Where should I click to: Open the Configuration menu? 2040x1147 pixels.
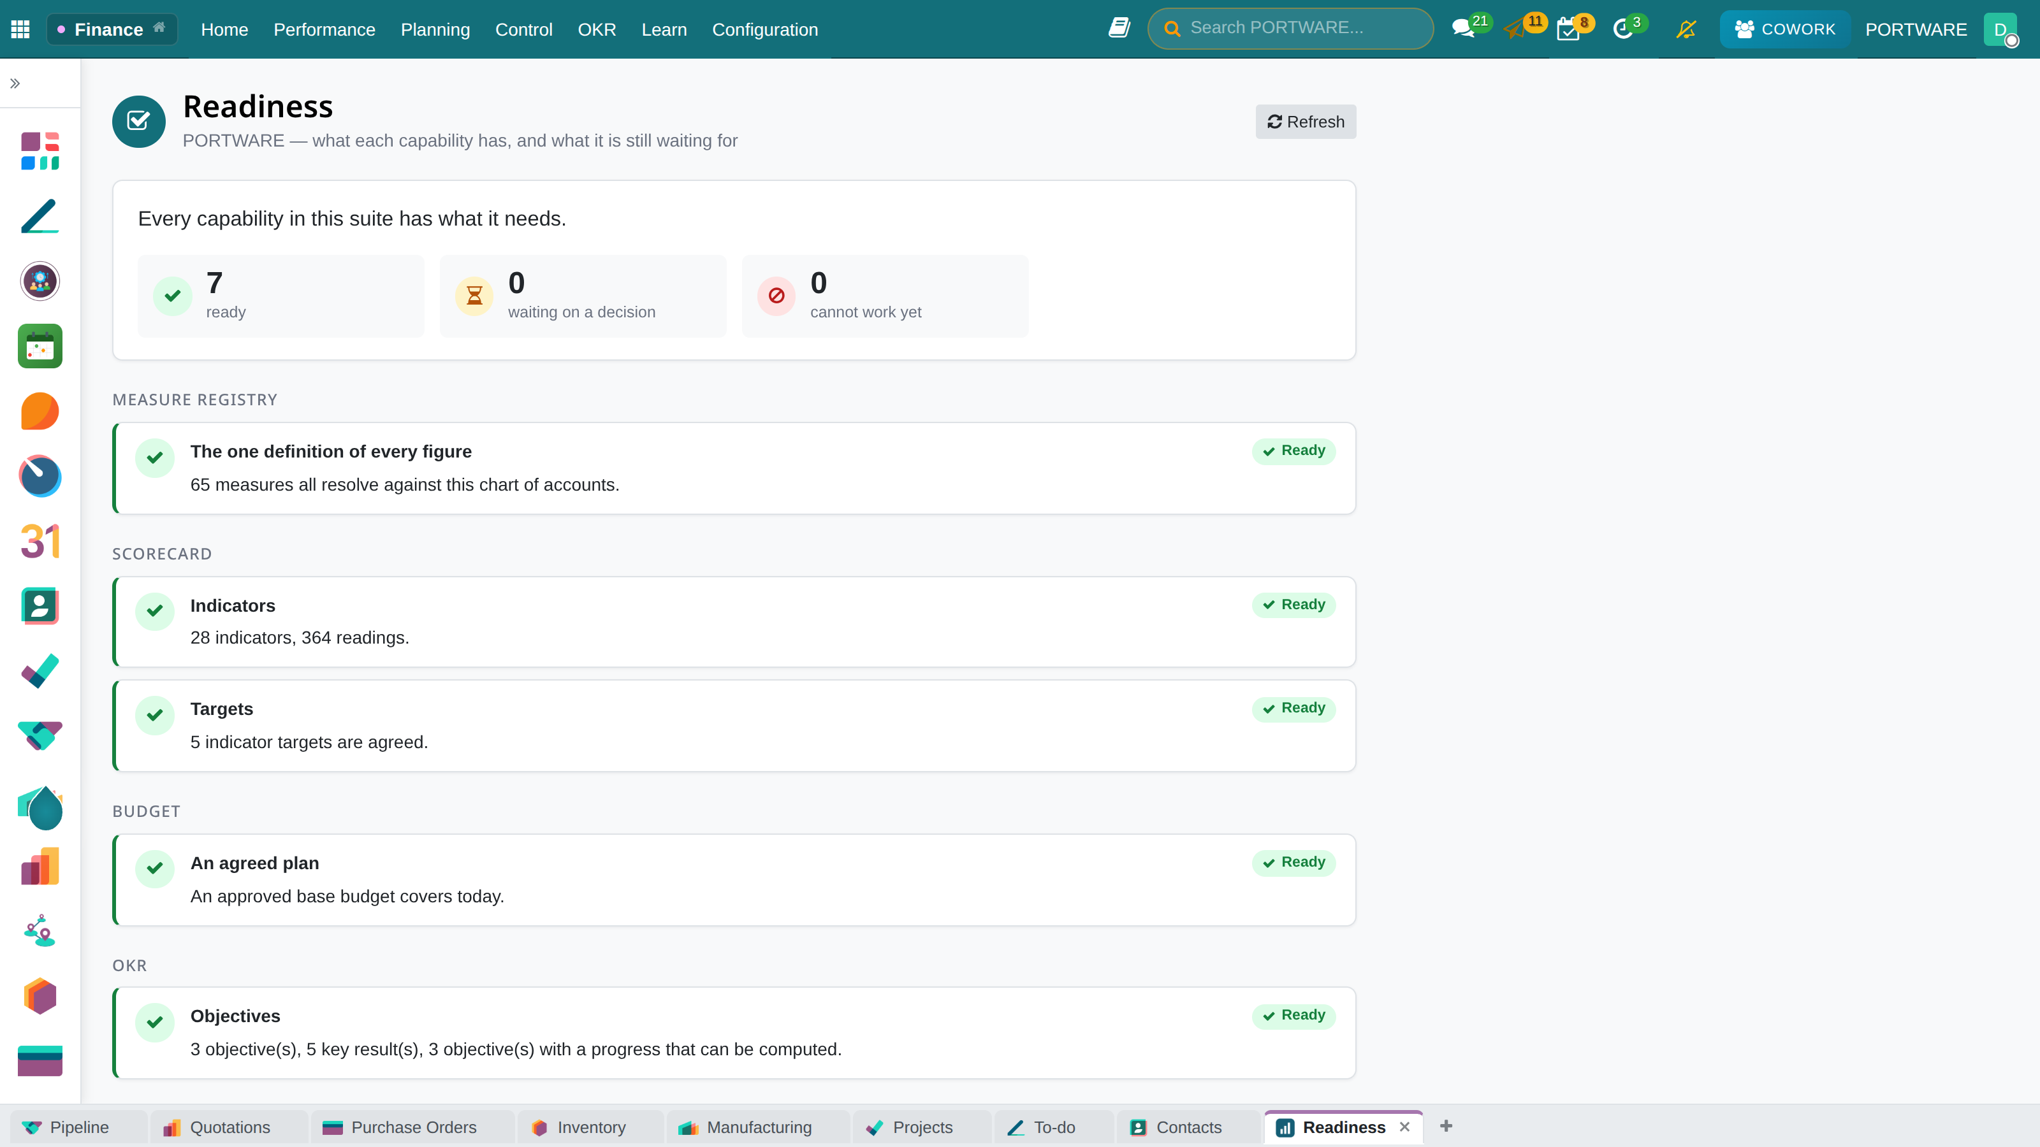click(764, 29)
